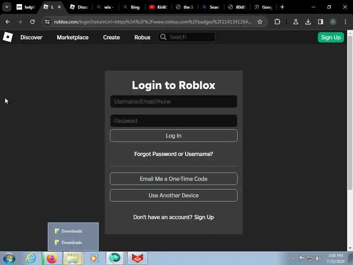The height and width of the screenshot is (265, 353).
Task: Focus the Password field
Action: 174,121
